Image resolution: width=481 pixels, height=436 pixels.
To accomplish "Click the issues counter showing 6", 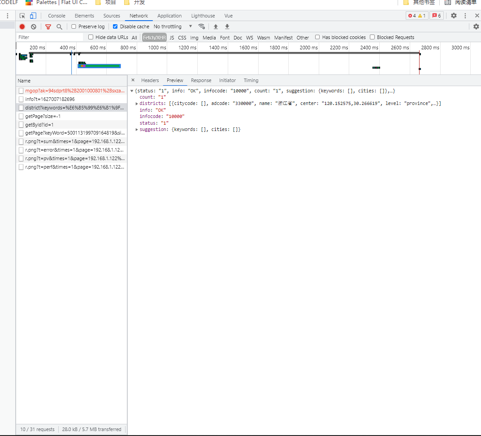I will click(437, 16).
